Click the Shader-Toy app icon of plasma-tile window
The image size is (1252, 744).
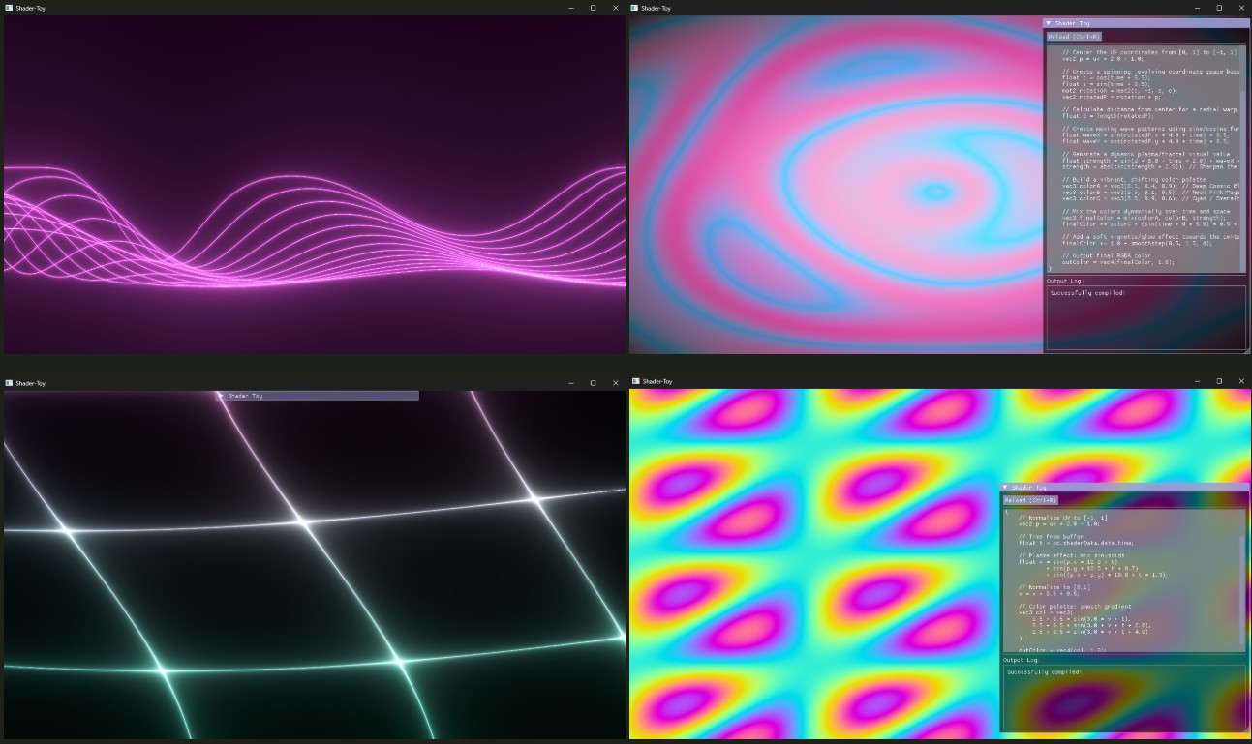pyautogui.click(x=634, y=381)
